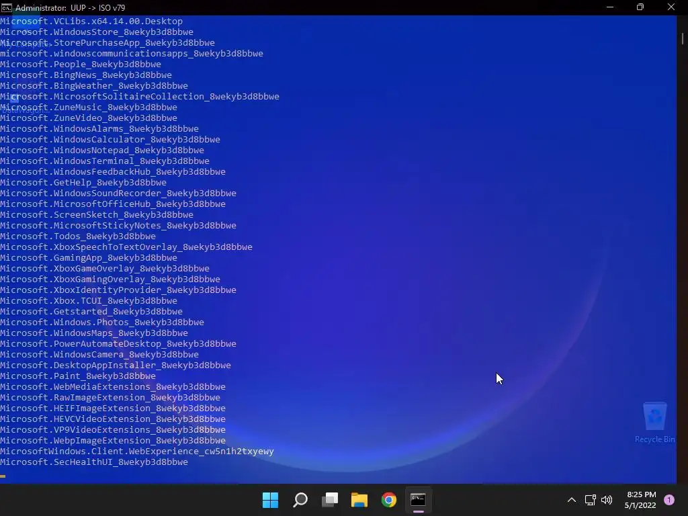Select the Recycle Bin desktop icon

click(x=654, y=422)
